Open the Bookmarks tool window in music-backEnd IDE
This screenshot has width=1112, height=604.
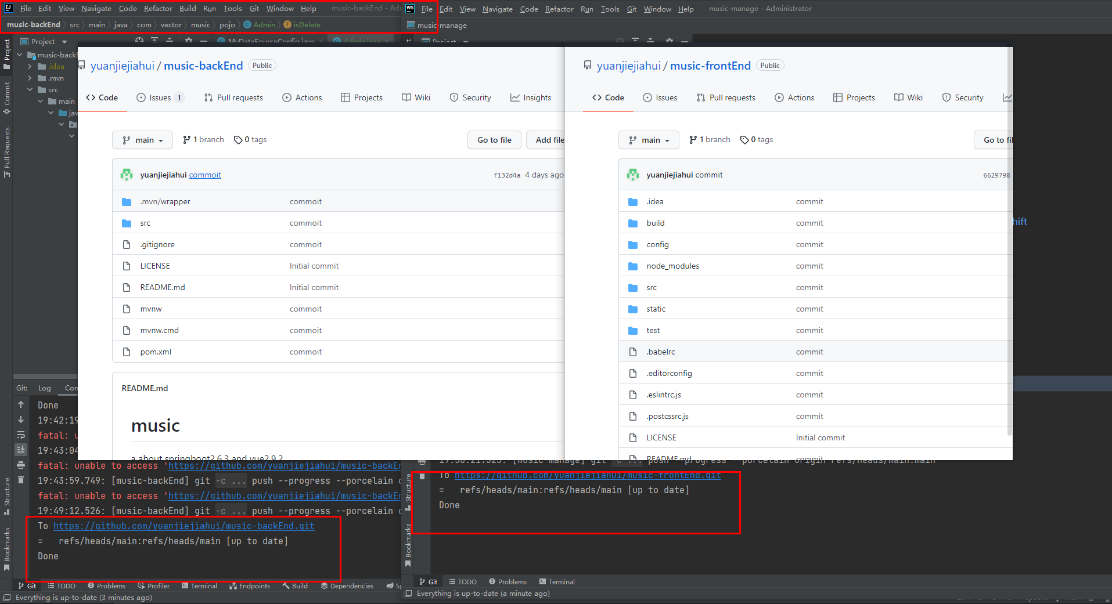click(6, 548)
